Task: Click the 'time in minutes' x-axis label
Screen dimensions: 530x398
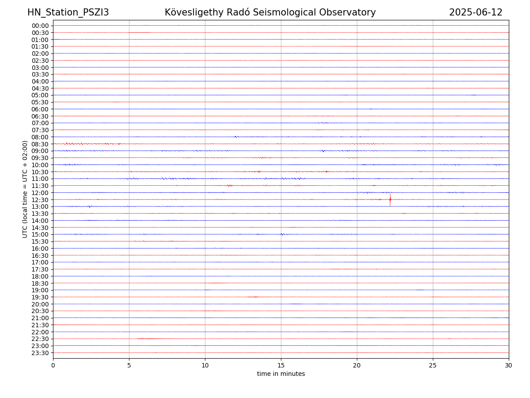Action: (x=281, y=374)
